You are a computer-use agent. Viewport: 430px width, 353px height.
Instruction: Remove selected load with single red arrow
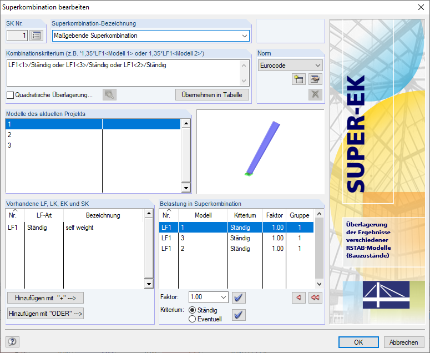click(299, 297)
